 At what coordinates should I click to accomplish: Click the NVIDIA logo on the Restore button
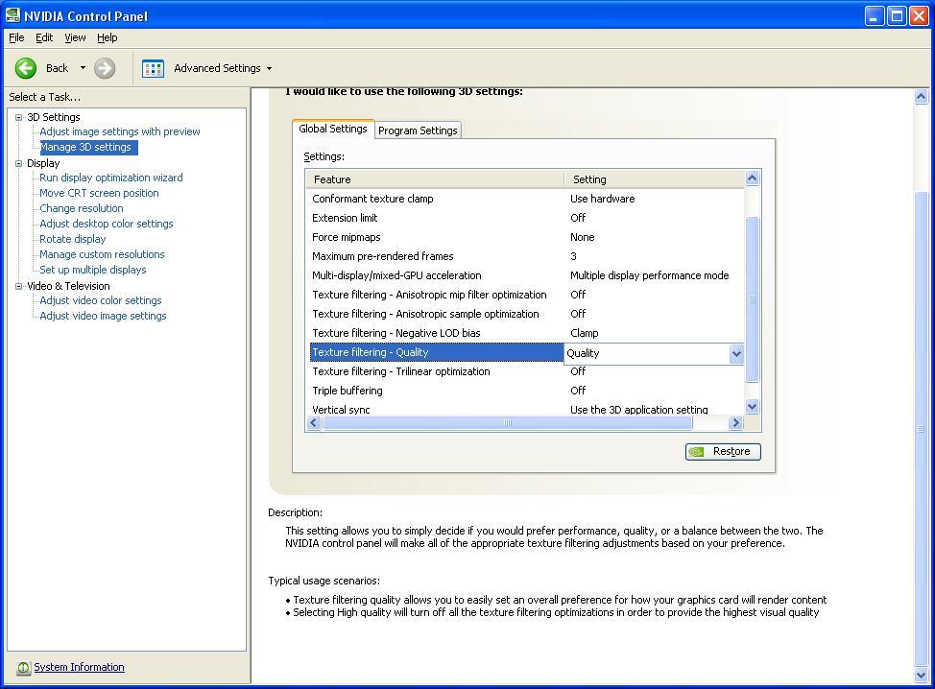tap(698, 451)
